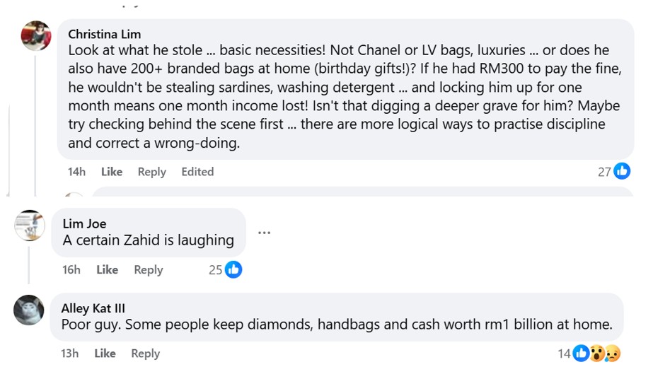Reply to Christina Lim's comment
Image resolution: width=653 pixels, height=386 pixels.
pyautogui.click(x=151, y=172)
